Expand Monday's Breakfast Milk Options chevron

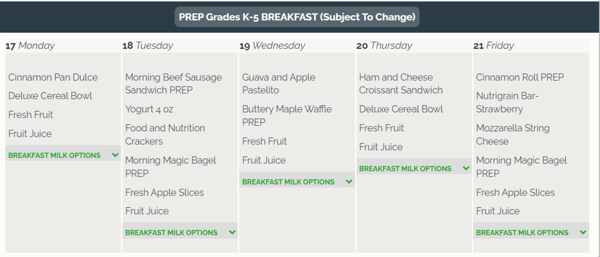(x=115, y=155)
